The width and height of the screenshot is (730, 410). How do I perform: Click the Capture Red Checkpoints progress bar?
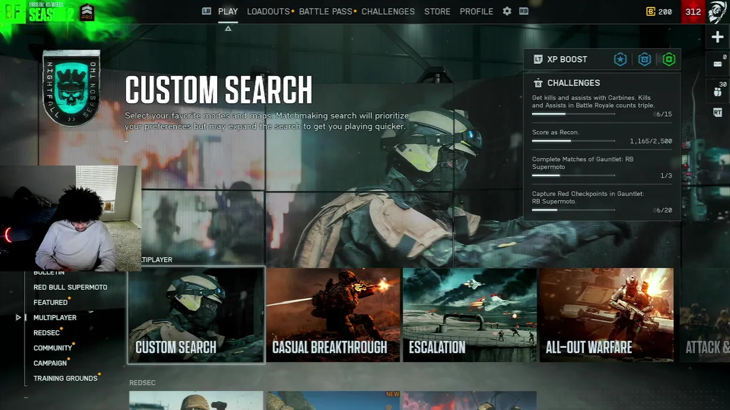574,210
